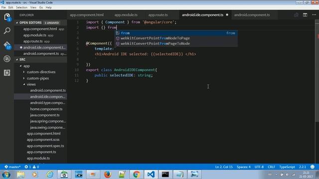Click the Split Editor icon
The width and height of the screenshot is (319, 179).
(305, 15)
